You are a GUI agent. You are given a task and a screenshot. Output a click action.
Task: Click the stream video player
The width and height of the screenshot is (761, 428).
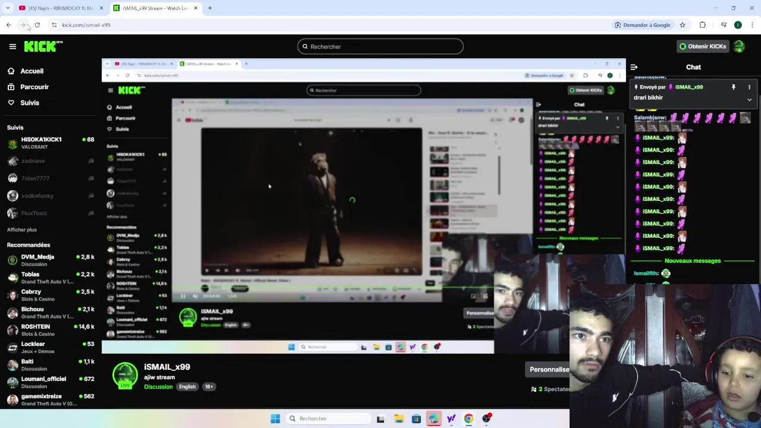click(x=364, y=206)
